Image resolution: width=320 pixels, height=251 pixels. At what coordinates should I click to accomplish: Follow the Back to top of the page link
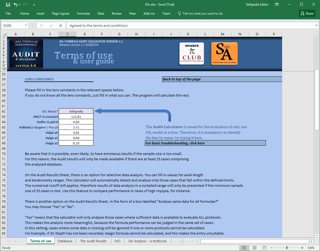click(x=222, y=79)
